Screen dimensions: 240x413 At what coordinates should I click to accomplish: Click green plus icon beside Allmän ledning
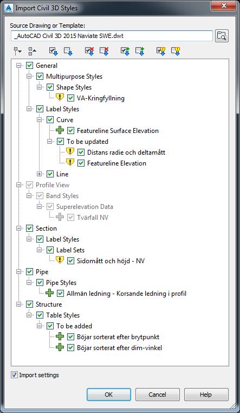click(x=50, y=293)
